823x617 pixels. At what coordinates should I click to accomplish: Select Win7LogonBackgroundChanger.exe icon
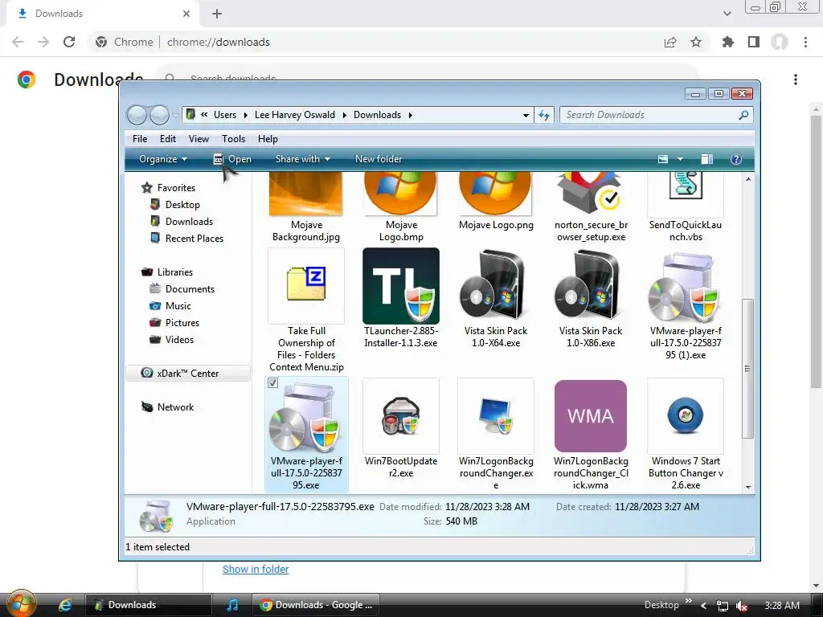(495, 415)
